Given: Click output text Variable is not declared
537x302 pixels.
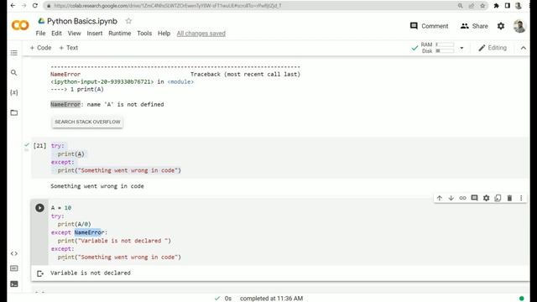Looking at the screenshot, I should tap(91, 273).
